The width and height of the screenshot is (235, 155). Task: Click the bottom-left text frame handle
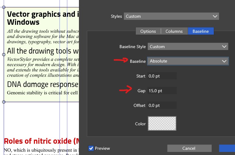(x=4, y=102)
